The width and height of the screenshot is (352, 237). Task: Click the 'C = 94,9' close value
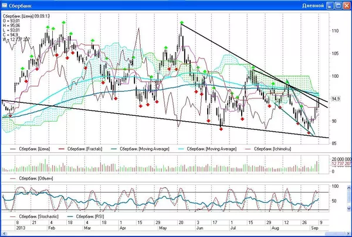pos(11,35)
